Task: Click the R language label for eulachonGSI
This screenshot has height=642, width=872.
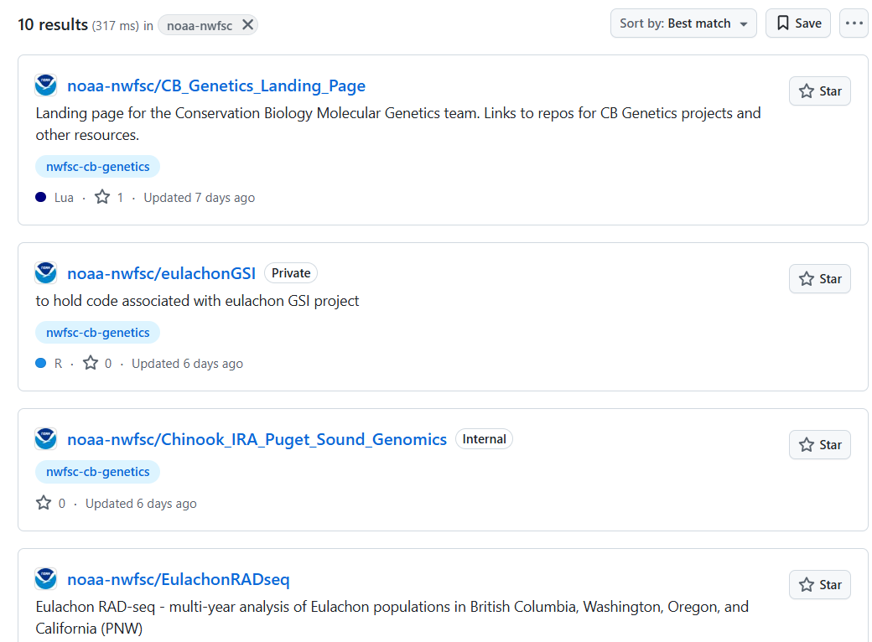Action: (x=59, y=364)
